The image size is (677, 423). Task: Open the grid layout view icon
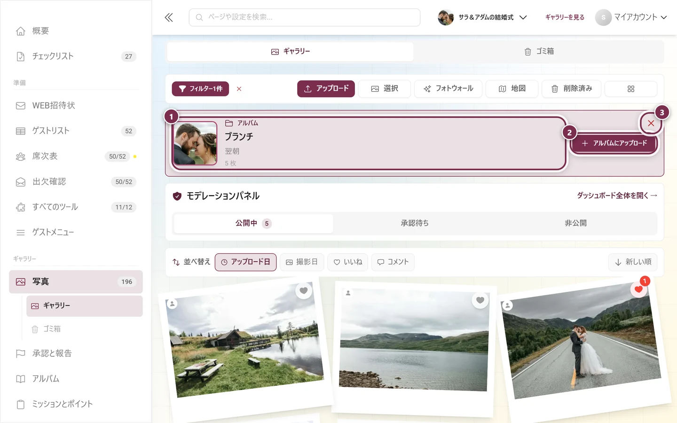tap(630, 89)
